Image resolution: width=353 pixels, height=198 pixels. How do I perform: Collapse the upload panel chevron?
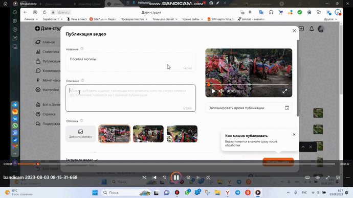pyautogui.click(x=303, y=147)
